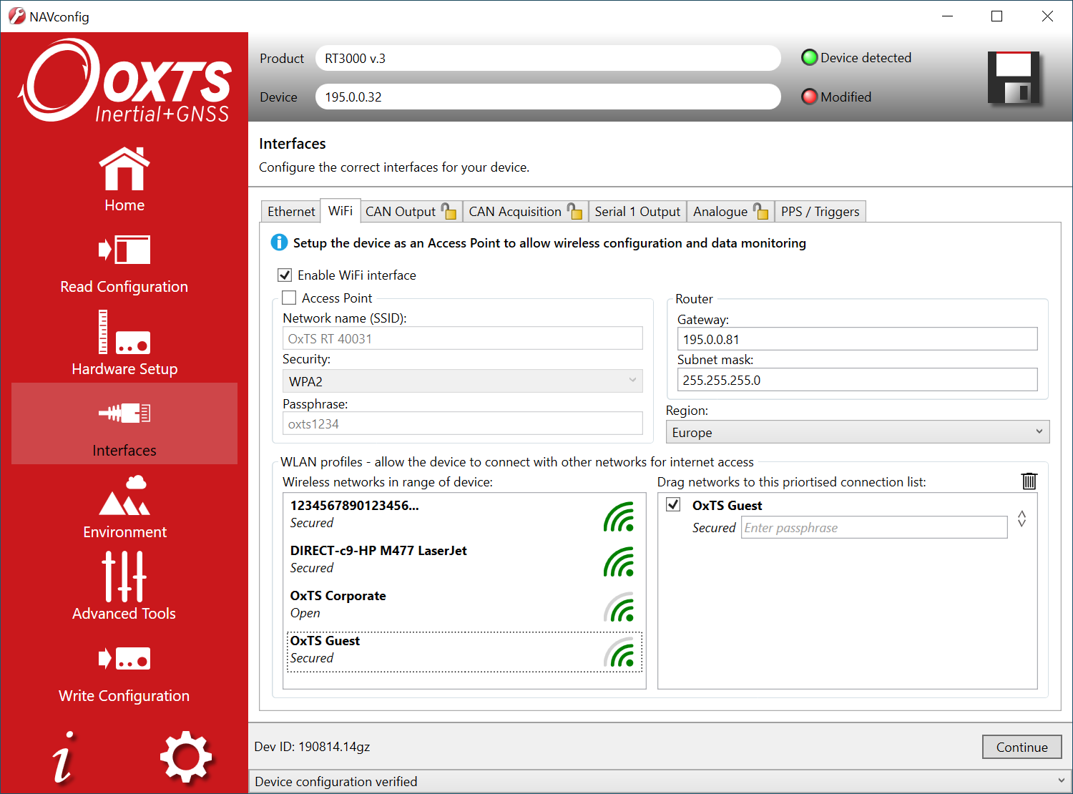The height and width of the screenshot is (794, 1073).
Task: Open Read Configuration icon in sidebar
Action: 124,250
